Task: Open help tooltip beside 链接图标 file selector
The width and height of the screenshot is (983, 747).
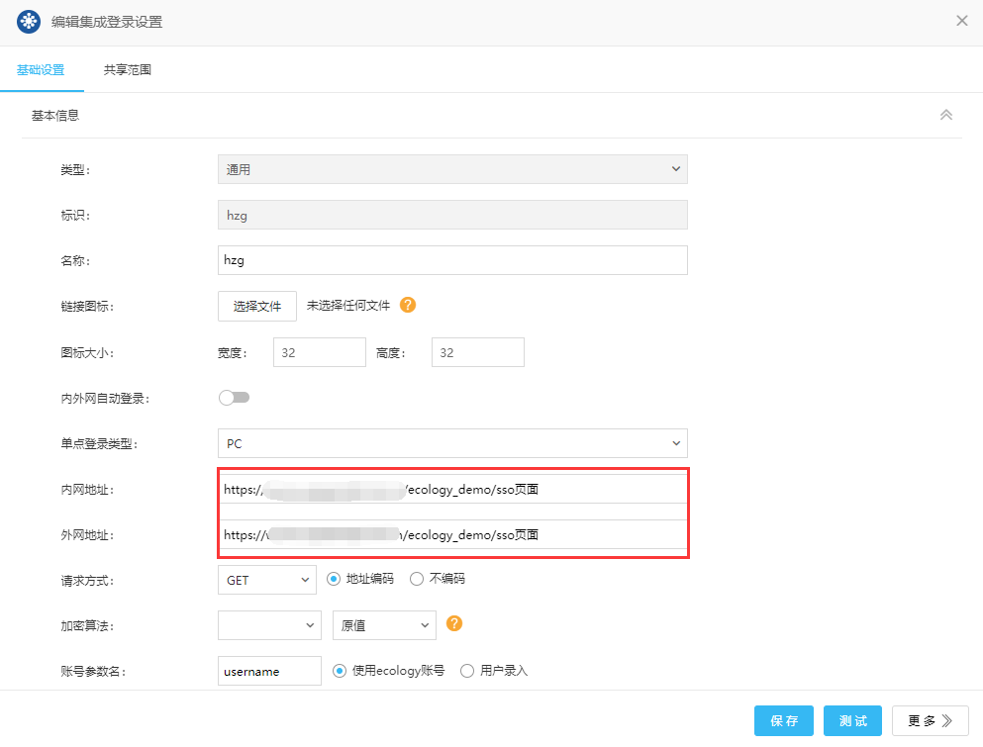Action: tap(408, 306)
